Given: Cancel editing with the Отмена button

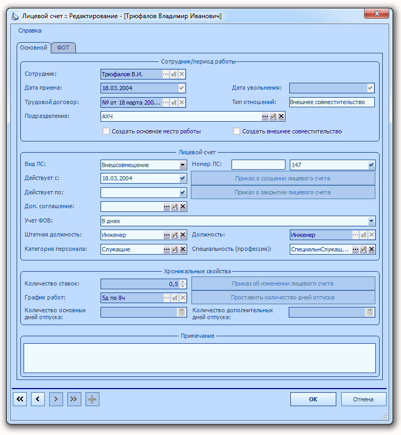Looking at the screenshot, I should 363,399.
